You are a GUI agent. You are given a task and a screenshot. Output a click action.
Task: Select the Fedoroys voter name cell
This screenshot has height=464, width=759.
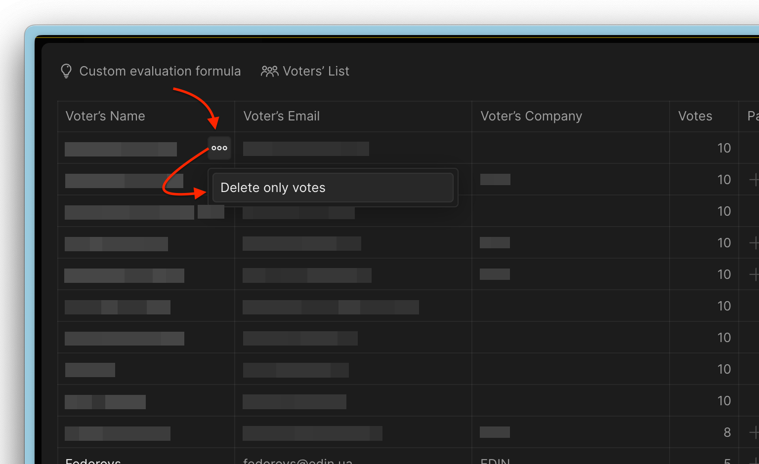[93, 460]
